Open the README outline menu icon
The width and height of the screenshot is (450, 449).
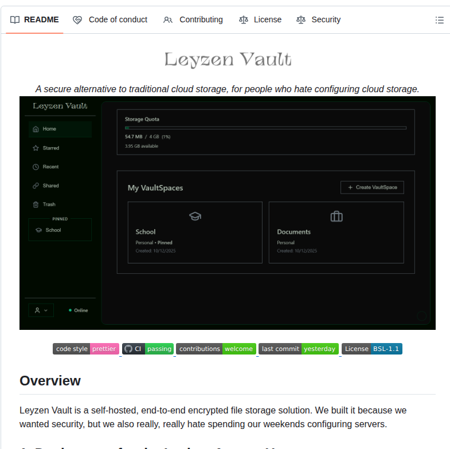pos(439,20)
